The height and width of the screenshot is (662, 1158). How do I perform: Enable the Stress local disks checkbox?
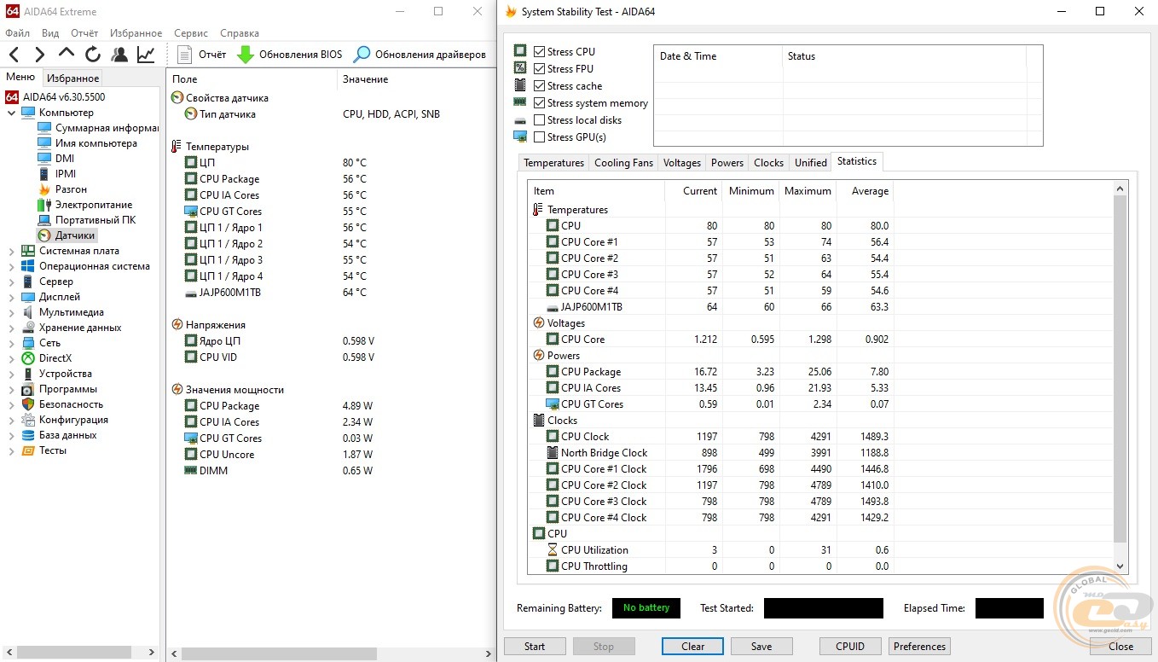(x=539, y=120)
